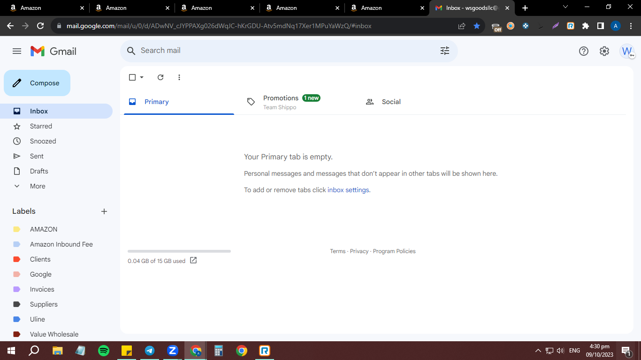The image size is (641, 360).
Task: Open the Sent folder
Action: point(56,156)
